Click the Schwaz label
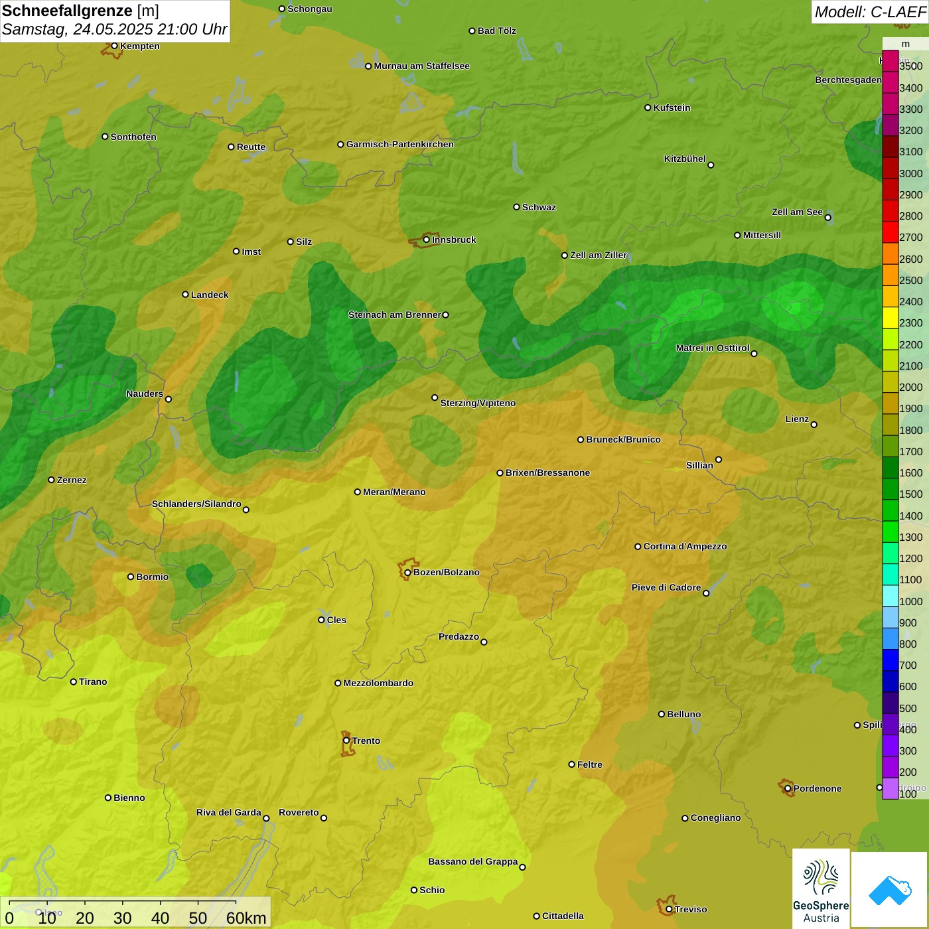Screen dimensions: 929x929 point(539,207)
